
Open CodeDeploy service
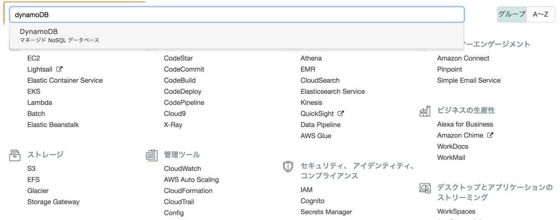pyautogui.click(x=183, y=92)
